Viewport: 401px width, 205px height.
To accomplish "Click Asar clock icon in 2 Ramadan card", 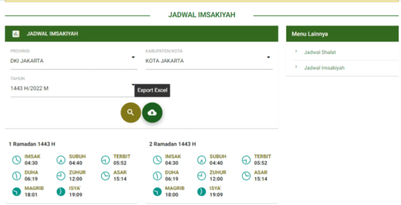I will tap(246, 176).
